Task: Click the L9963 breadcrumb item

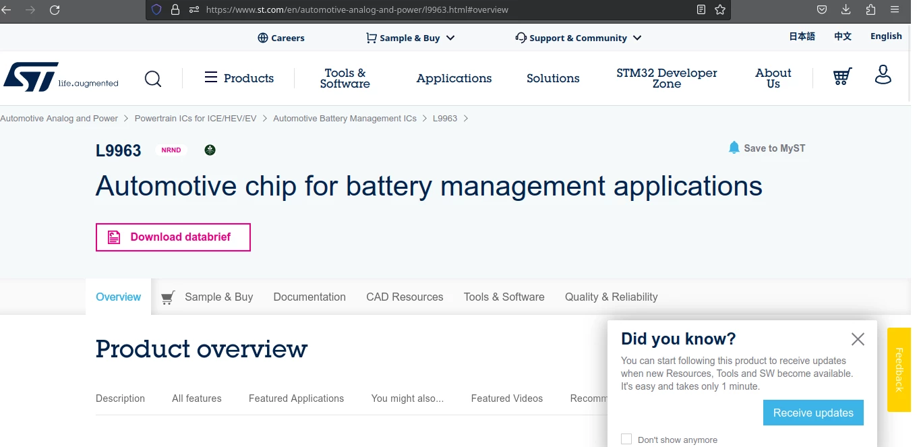Action: pos(445,118)
